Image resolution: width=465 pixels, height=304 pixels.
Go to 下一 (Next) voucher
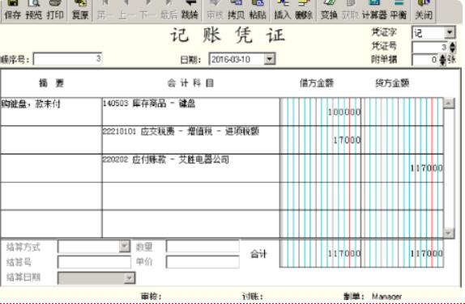pyautogui.click(x=147, y=10)
